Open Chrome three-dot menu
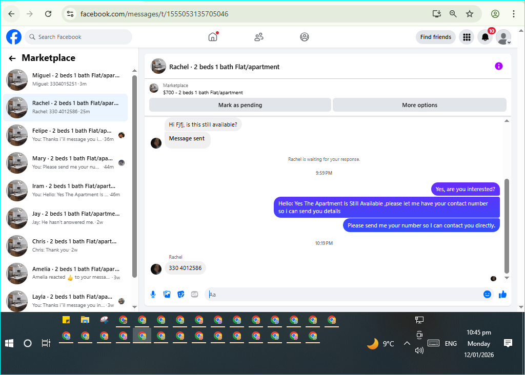Image resolution: width=525 pixels, height=375 pixels. (x=513, y=14)
